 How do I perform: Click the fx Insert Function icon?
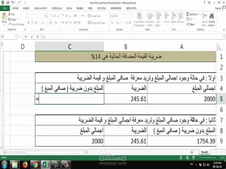click(x=38, y=37)
